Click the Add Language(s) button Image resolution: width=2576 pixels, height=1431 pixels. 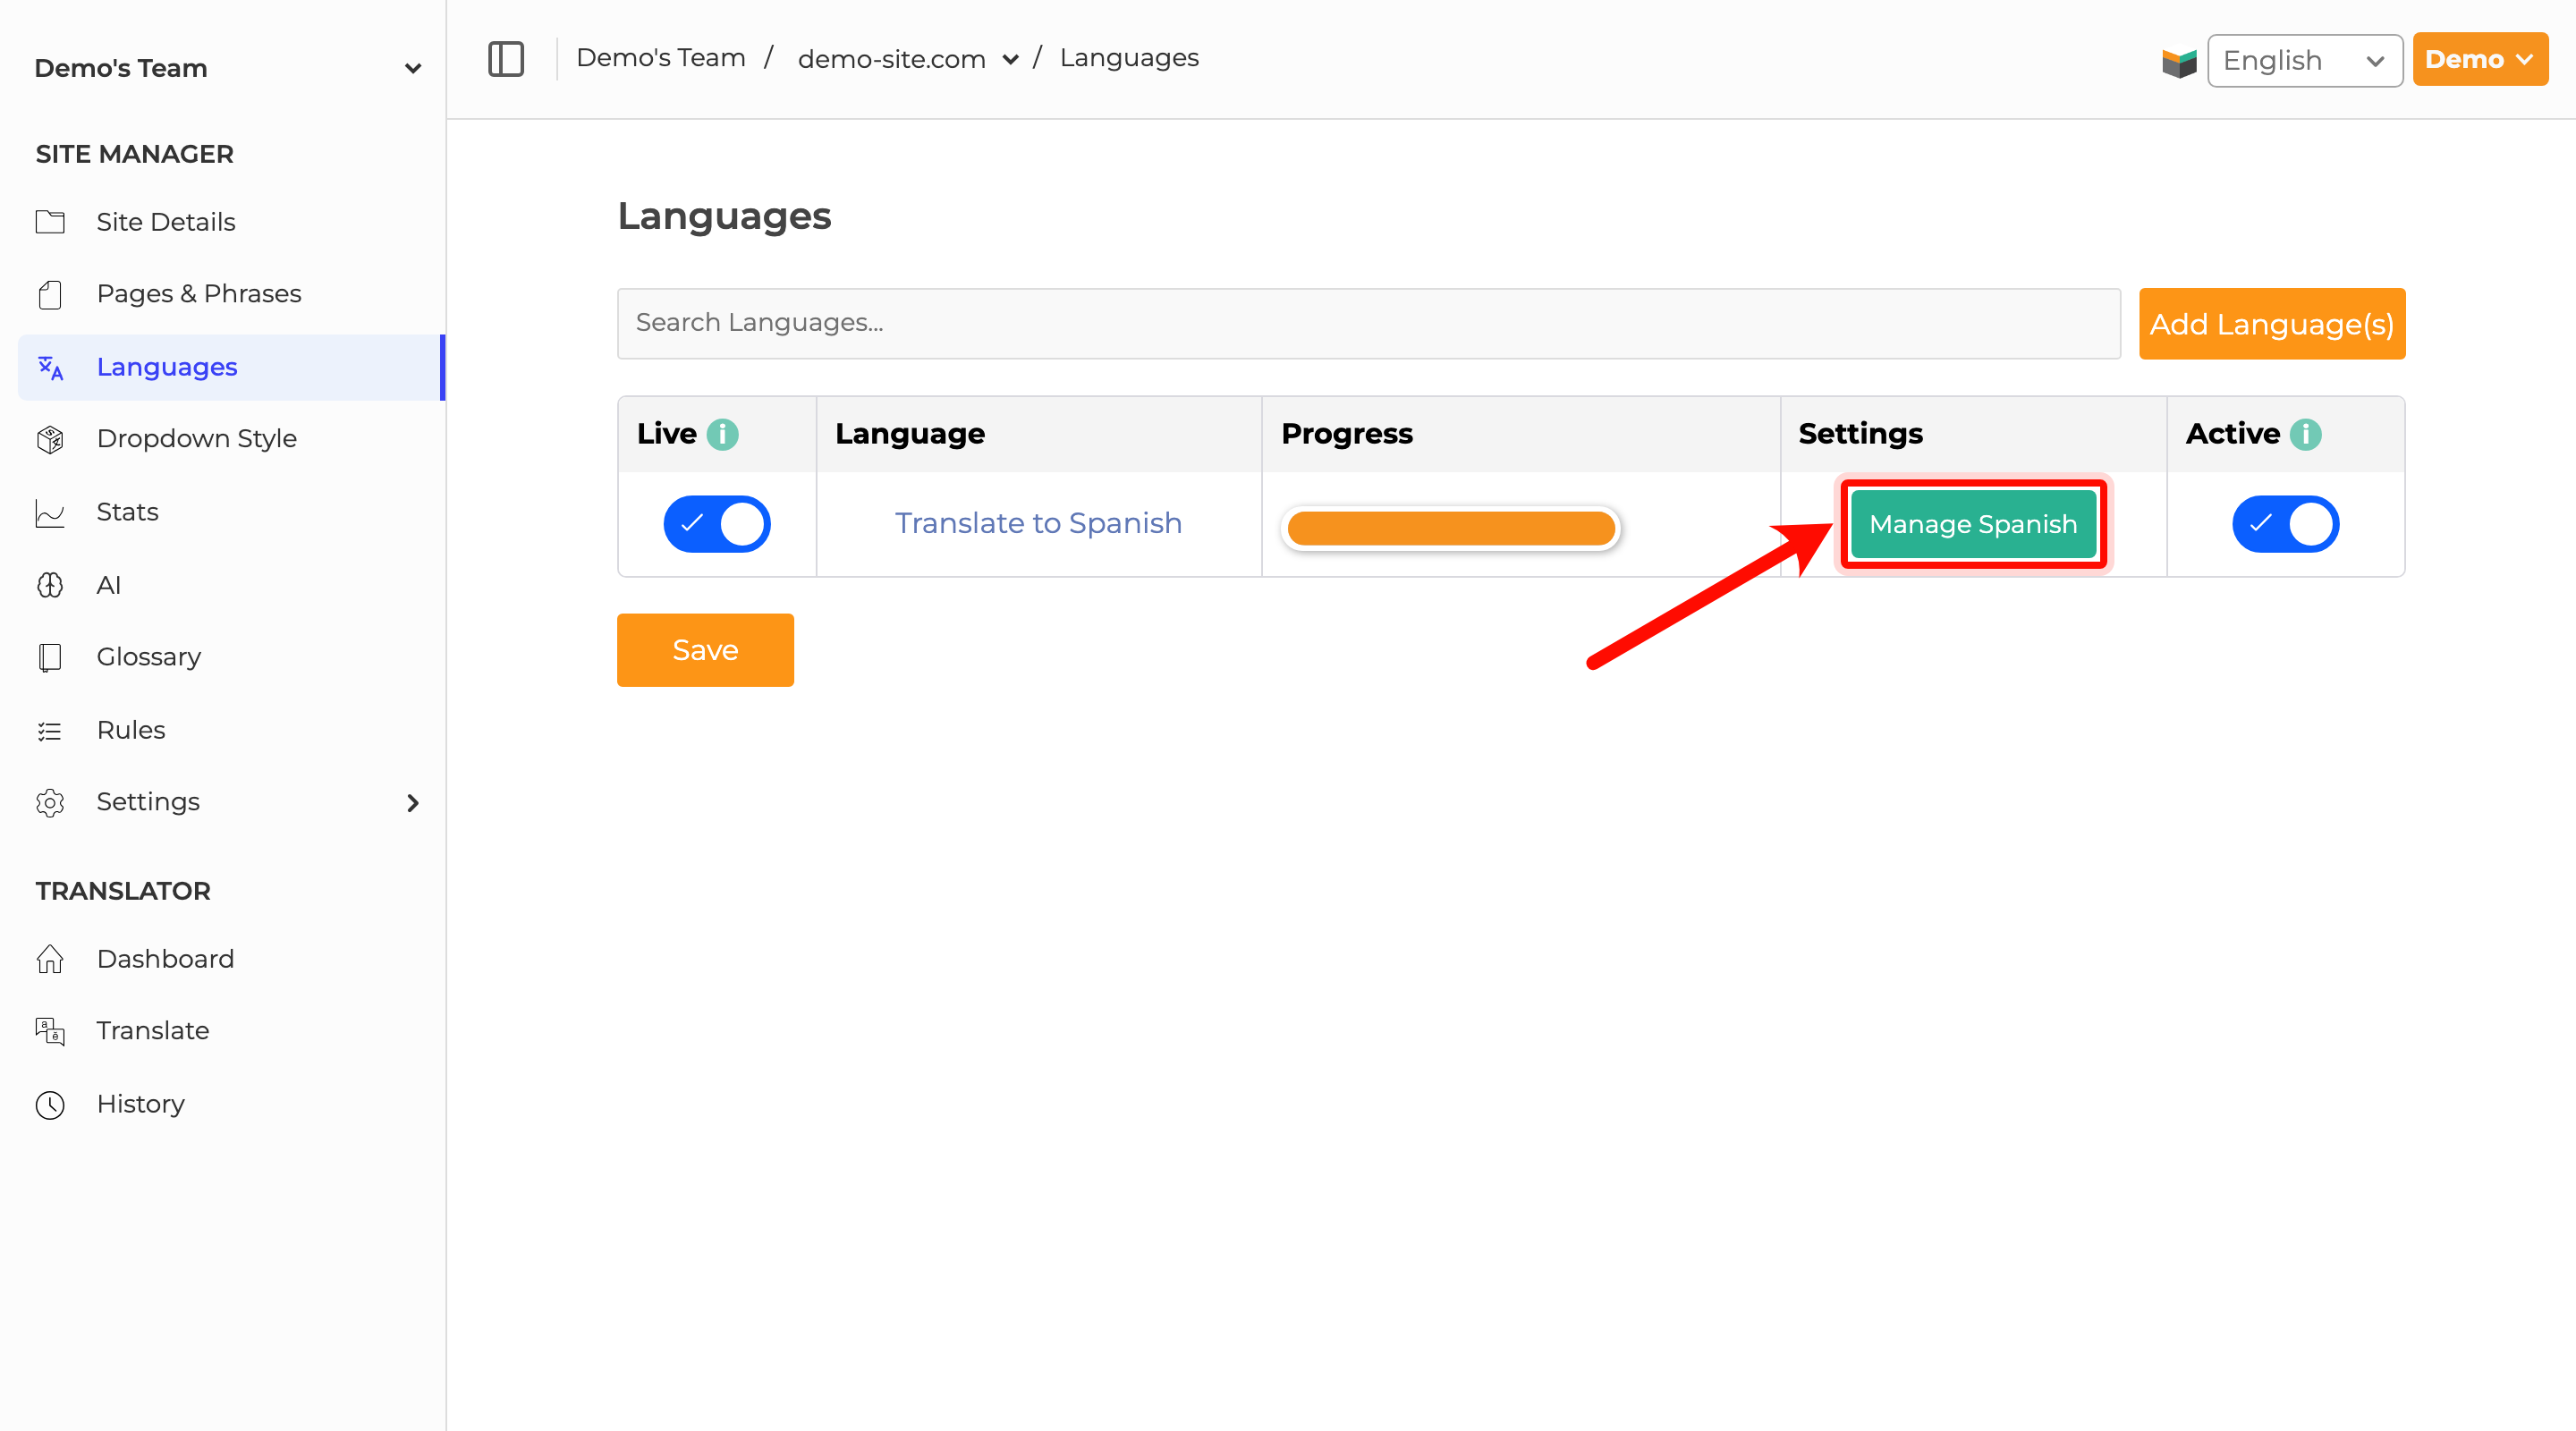pyautogui.click(x=2271, y=324)
